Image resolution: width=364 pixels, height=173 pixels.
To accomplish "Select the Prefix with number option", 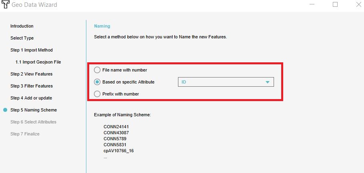I will pyautogui.click(x=97, y=94).
